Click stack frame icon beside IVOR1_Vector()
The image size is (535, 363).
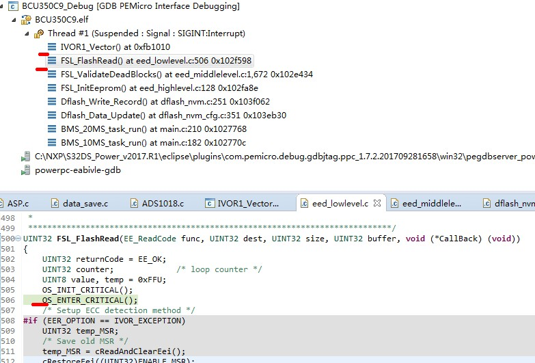coord(52,46)
